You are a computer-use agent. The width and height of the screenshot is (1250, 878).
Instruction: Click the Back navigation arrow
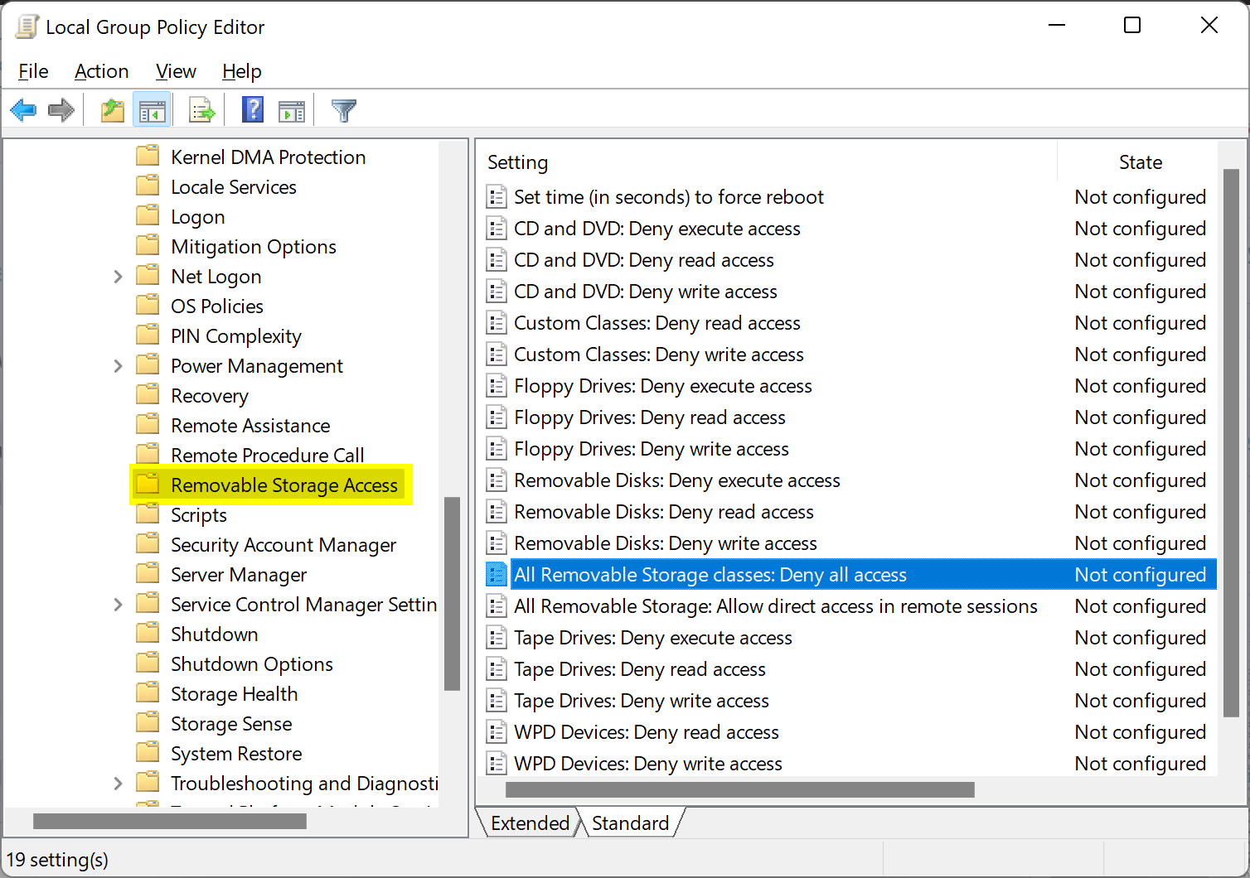pos(23,109)
